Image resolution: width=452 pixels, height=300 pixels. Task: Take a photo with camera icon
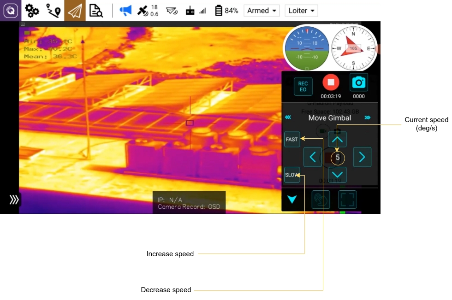[358, 83]
